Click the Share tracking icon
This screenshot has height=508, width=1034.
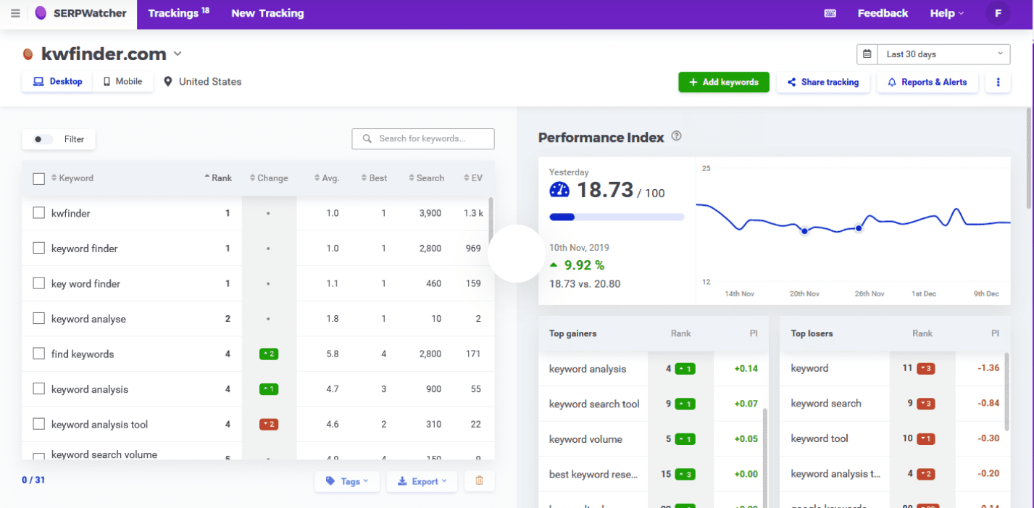[793, 83]
